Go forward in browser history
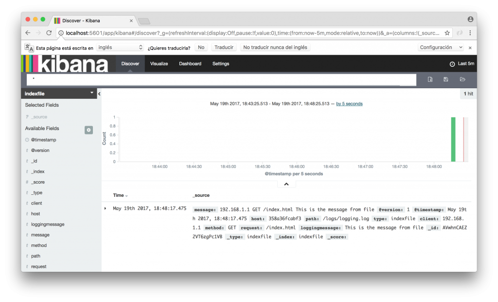The height and width of the screenshot is (302, 498). coord(38,33)
